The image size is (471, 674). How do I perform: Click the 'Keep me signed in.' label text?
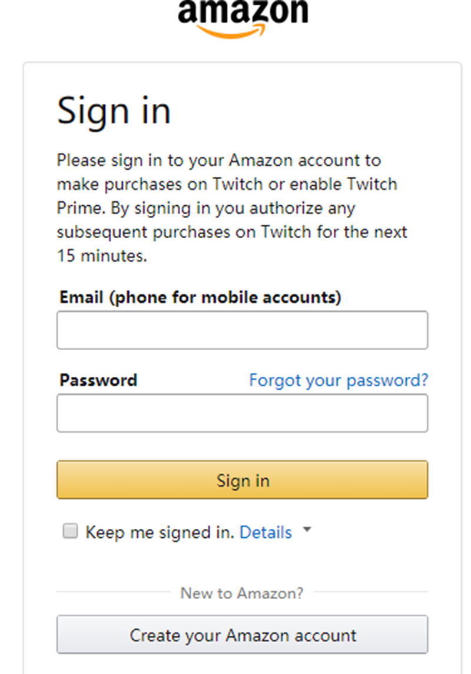pyautogui.click(x=160, y=532)
